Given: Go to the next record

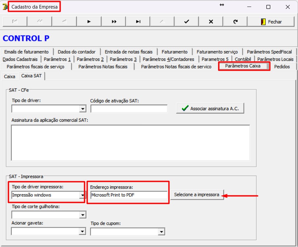Looking at the screenshot, I should [x=89, y=22].
